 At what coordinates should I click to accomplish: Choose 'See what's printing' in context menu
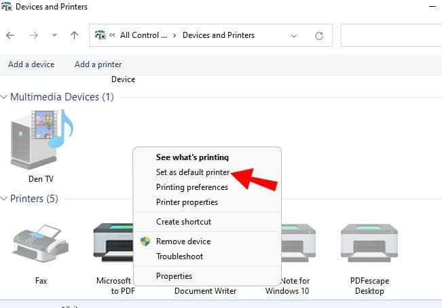(x=193, y=157)
